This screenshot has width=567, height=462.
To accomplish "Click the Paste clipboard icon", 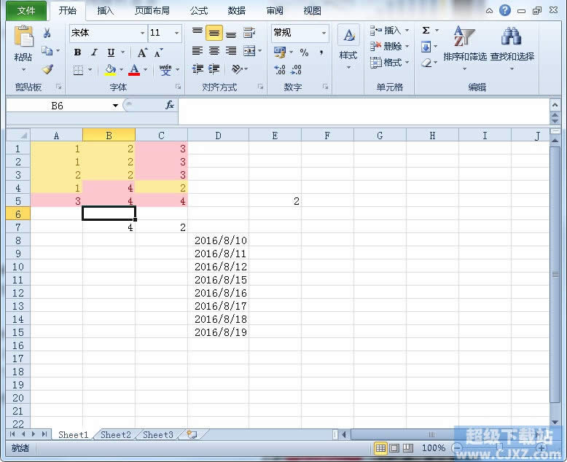I will pos(23,36).
